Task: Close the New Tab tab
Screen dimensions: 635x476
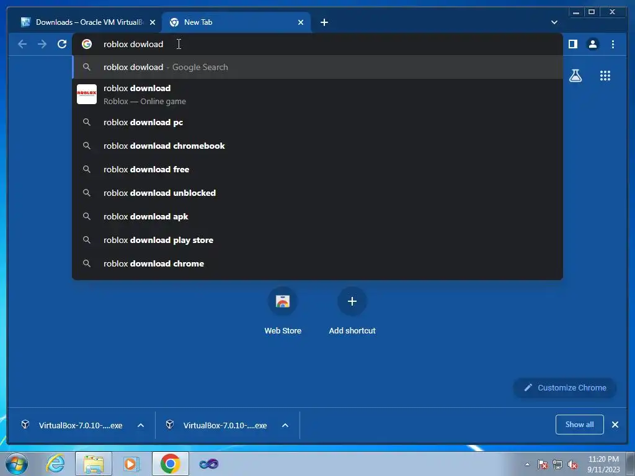Action: point(301,22)
